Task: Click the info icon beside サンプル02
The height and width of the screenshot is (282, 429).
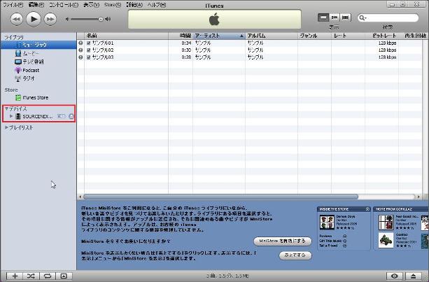Action: point(80,50)
